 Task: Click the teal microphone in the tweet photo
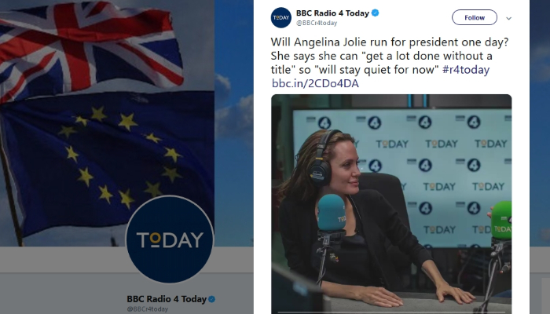pyautogui.click(x=332, y=213)
